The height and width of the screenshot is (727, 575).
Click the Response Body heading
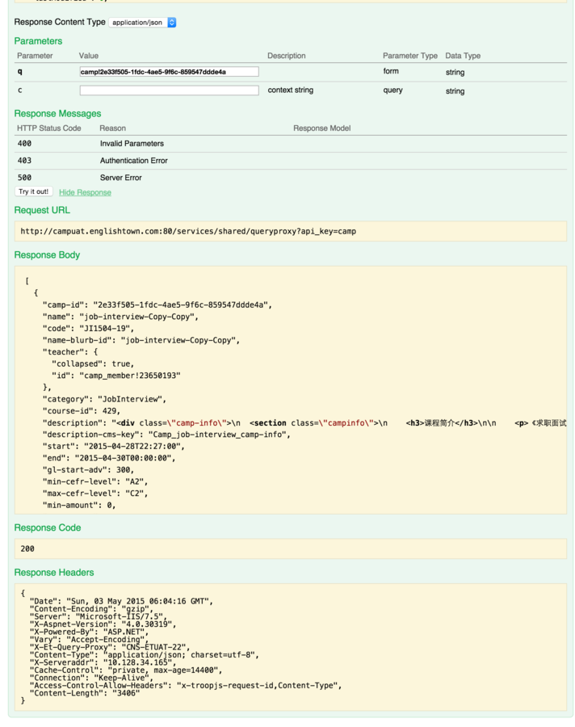coord(47,255)
